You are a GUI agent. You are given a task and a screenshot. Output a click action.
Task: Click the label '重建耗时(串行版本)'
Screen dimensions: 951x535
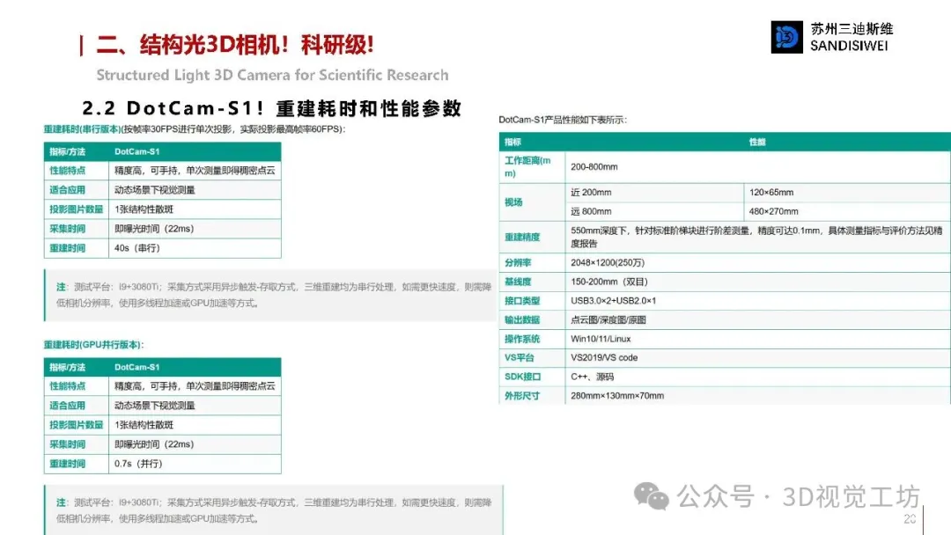click(x=82, y=129)
